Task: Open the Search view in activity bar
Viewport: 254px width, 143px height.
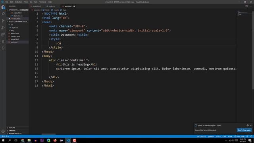Action: 3,14
